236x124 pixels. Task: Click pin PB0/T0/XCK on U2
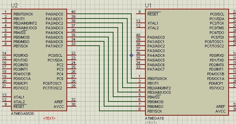[x=23, y=14]
